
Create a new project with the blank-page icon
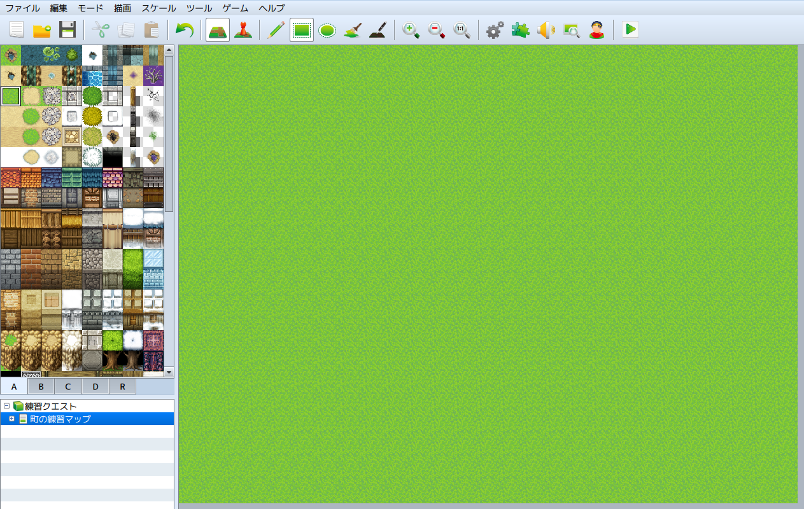coord(17,30)
